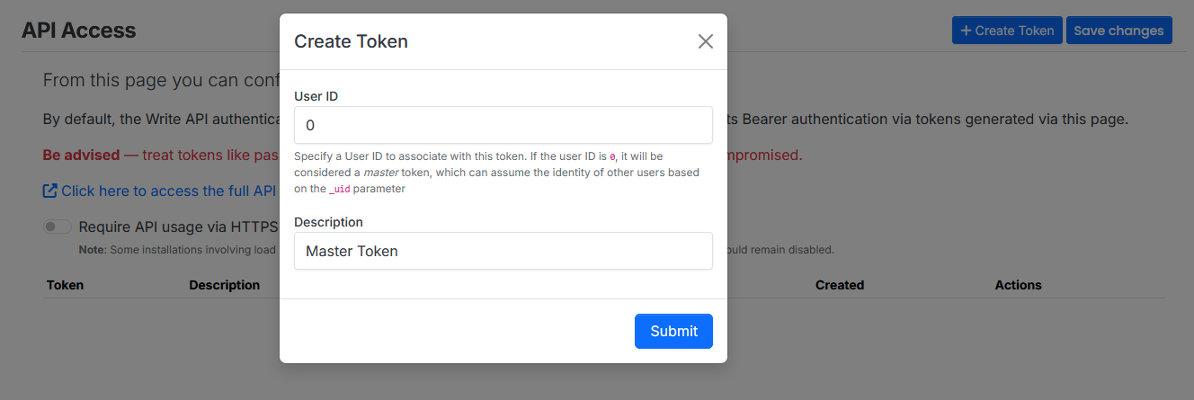
Task: Click the _uid code text in help note
Action: [x=339, y=190]
